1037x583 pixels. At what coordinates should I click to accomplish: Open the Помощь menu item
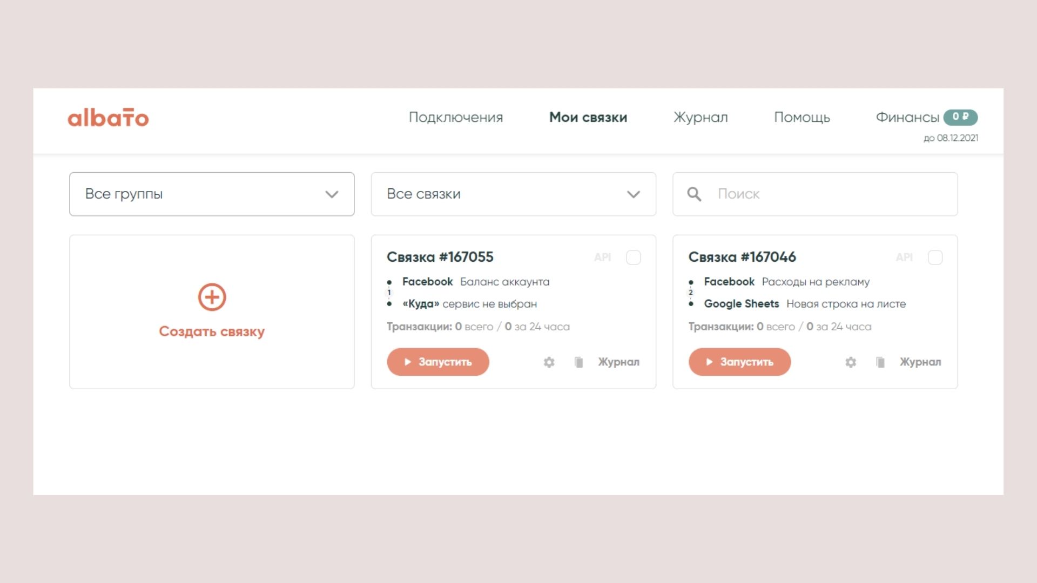point(802,117)
